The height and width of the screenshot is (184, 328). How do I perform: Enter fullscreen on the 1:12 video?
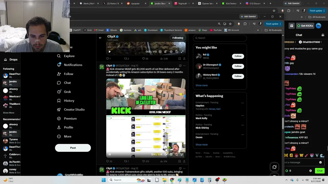click(x=182, y=52)
